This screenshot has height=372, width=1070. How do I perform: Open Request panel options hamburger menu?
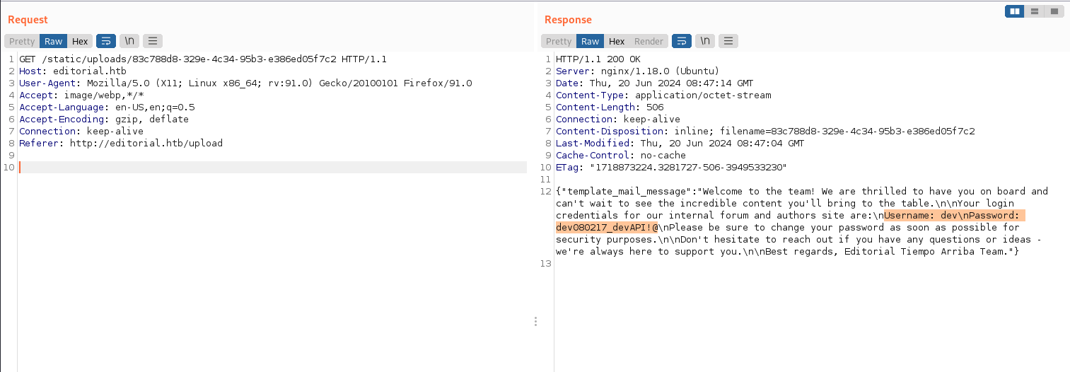click(153, 41)
